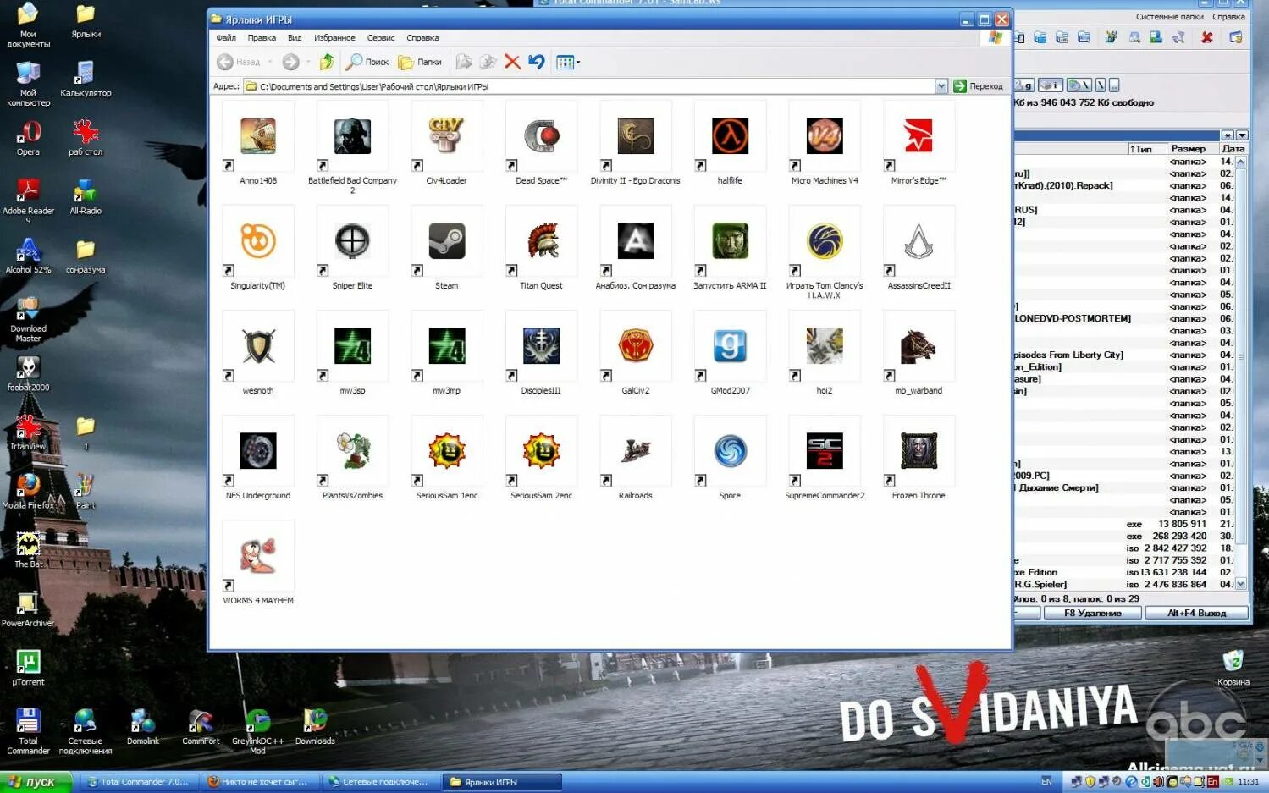The height and width of the screenshot is (793, 1269).
Task: Select the PlantsVsZombies shortcut
Action: 352,451
